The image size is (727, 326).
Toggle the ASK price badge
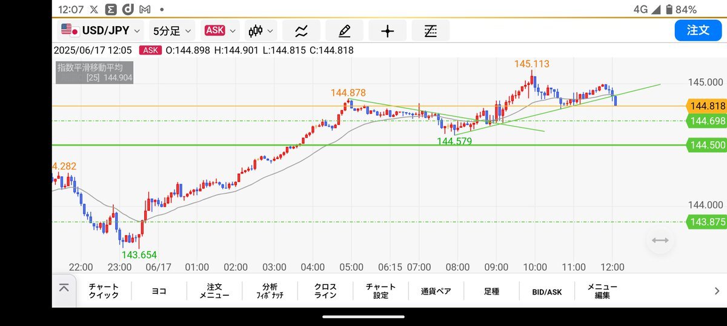(x=214, y=30)
